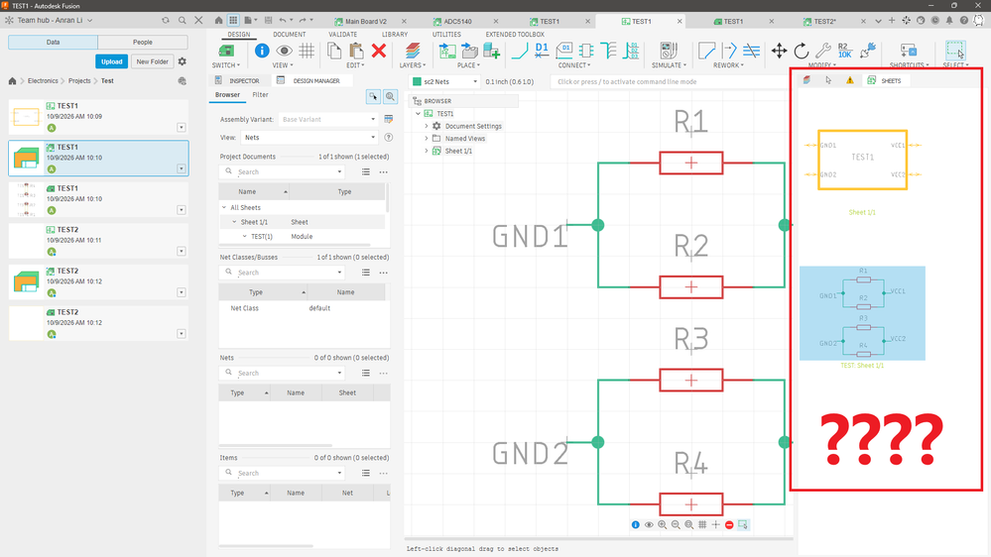Click the Rotate tool icon
This screenshot has width=991, height=557.
801,51
